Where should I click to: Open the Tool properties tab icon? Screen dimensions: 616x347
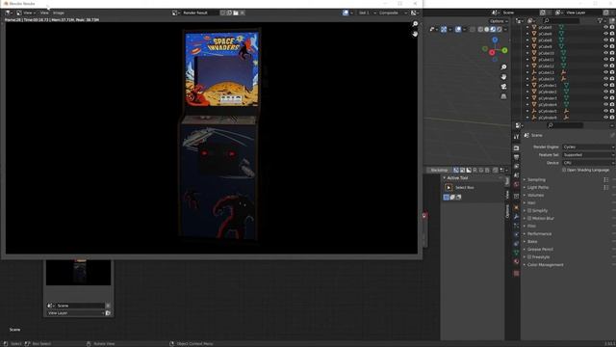(516, 137)
